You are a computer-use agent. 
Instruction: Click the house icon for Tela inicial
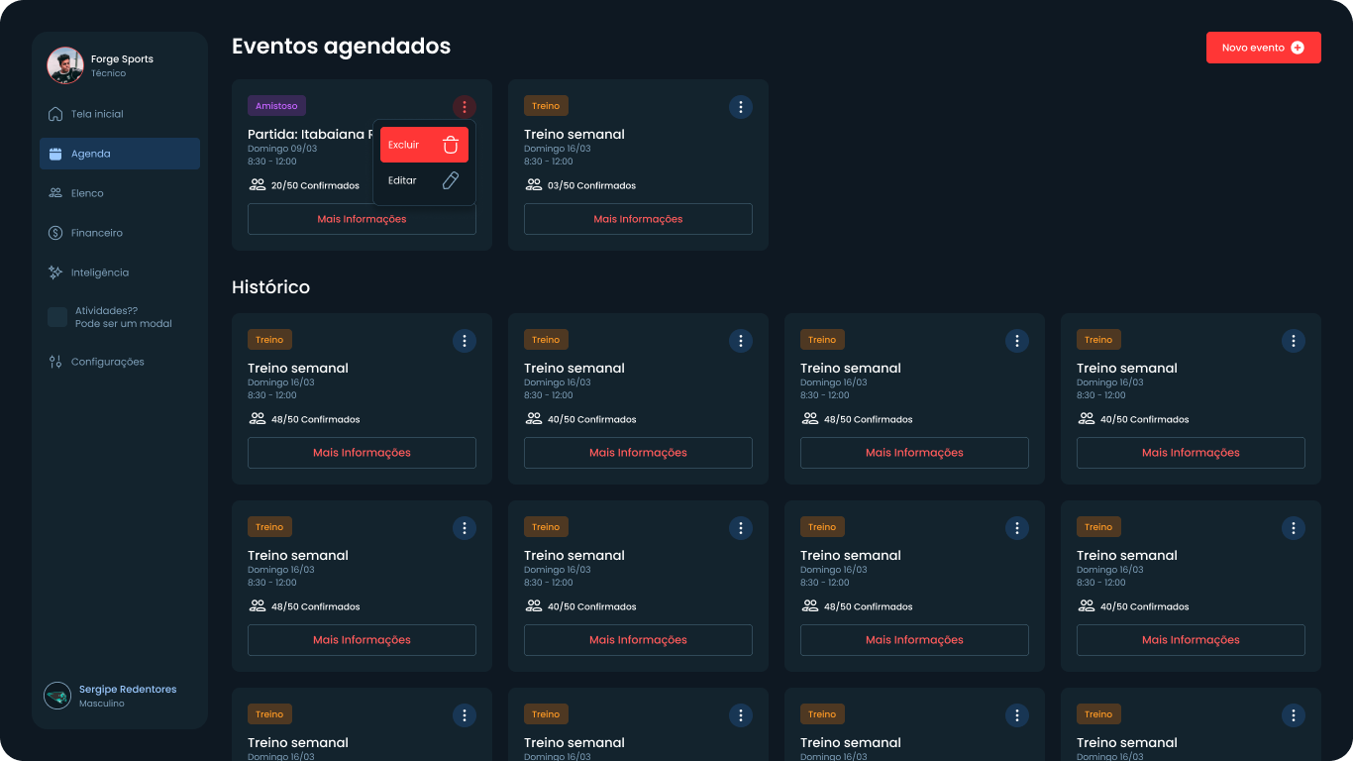click(55, 114)
